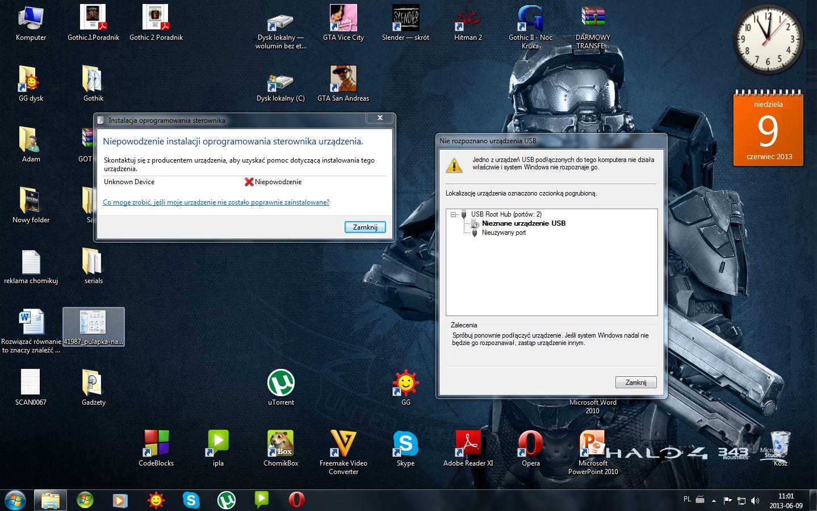Open GG dysk folder
The height and width of the screenshot is (511, 817).
click(x=31, y=84)
